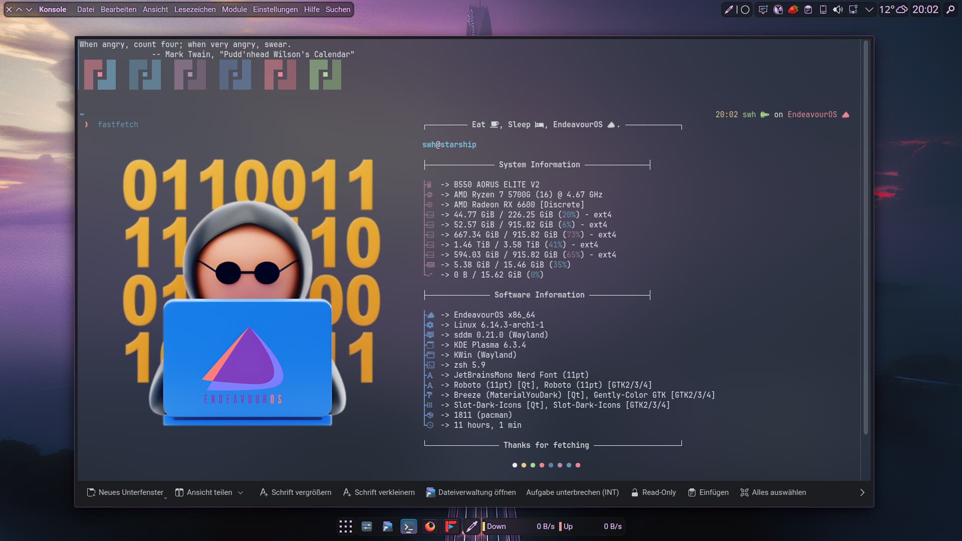This screenshot has width=962, height=541.
Task: Open the Dolphin file manager dock icon
Action: click(388, 526)
